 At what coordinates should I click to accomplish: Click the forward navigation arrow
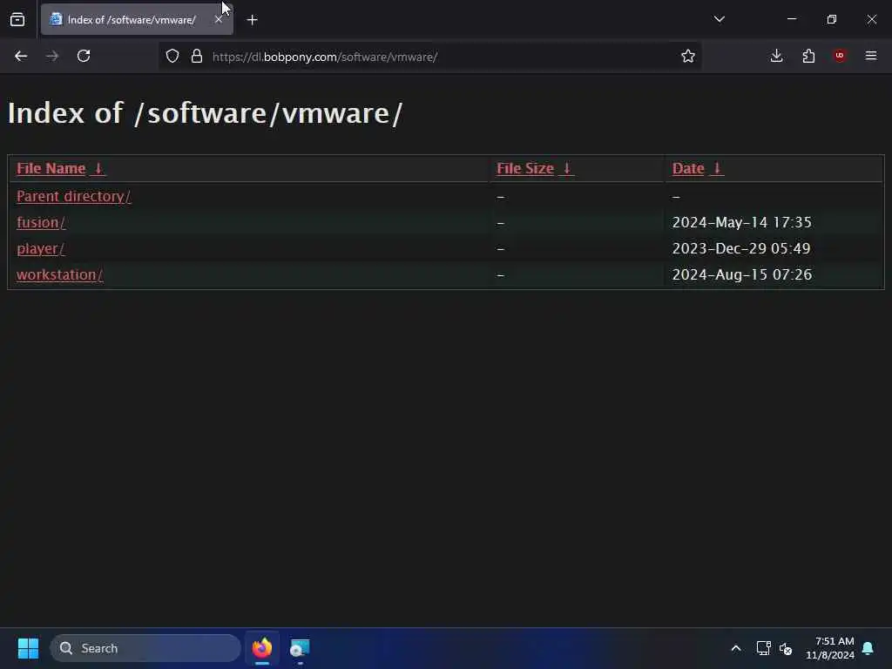(52, 57)
